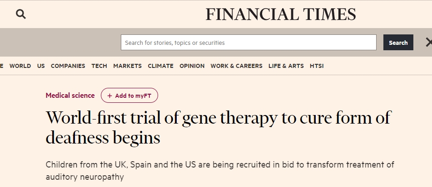The width and height of the screenshot is (432, 187).
Task: Toggle Add to myFT for this topic
Action: 129,96
